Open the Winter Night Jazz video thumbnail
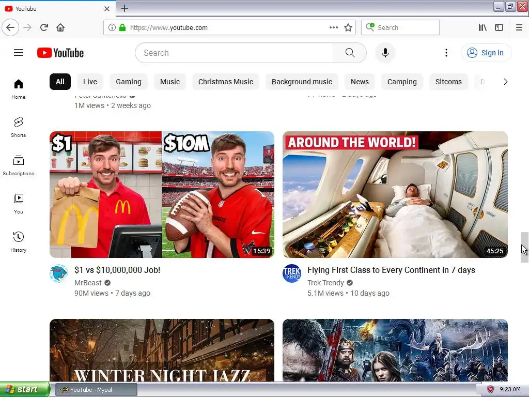This screenshot has width=529, height=397. pyautogui.click(x=162, y=350)
